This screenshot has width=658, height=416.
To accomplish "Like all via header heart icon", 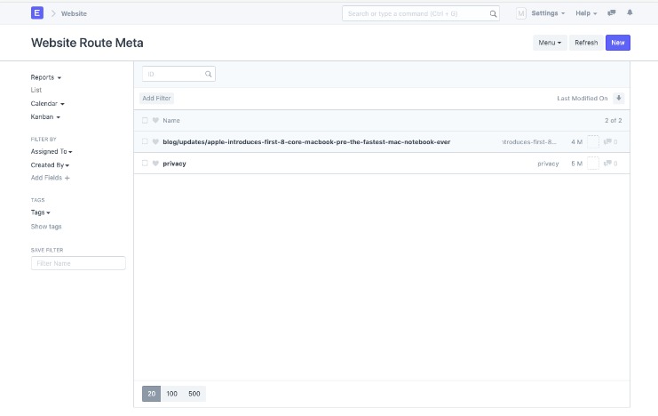I will coord(155,121).
